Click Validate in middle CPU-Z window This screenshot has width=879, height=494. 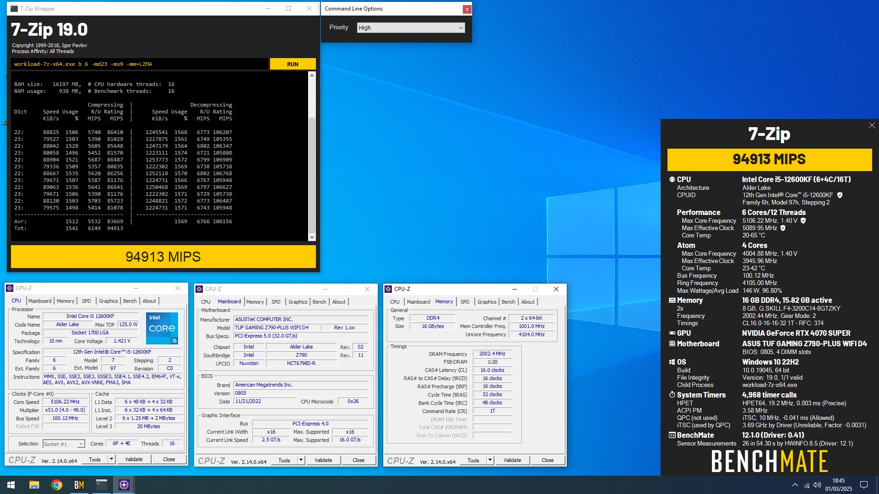pyautogui.click(x=323, y=460)
